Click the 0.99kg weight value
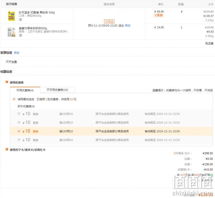The width and height of the screenshot is (215, 198). click(x=209, y=36)
